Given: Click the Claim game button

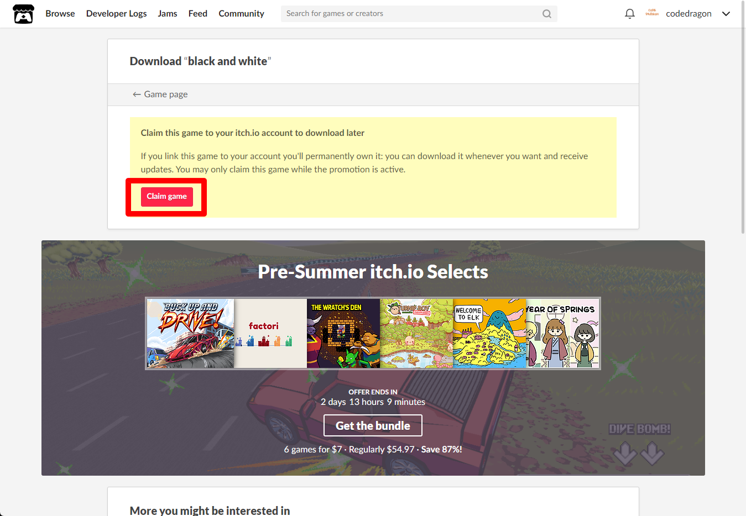Looking at the screenshot, I should pyautogui.click(x=167, y=197).
